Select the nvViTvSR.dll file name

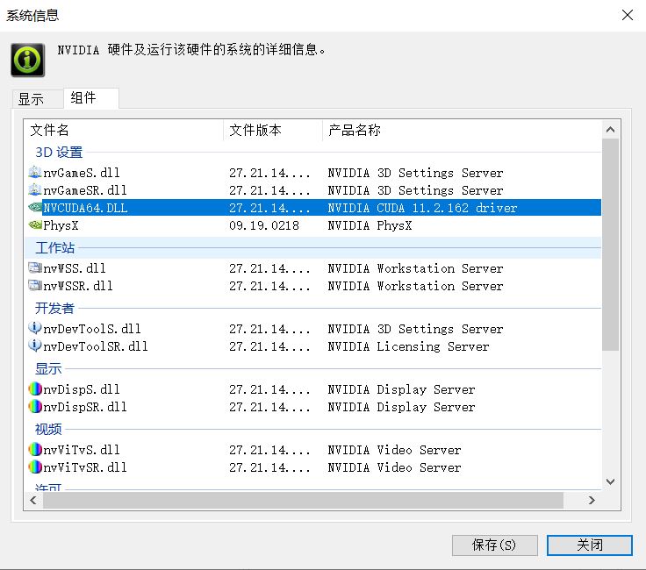point(85,467)
